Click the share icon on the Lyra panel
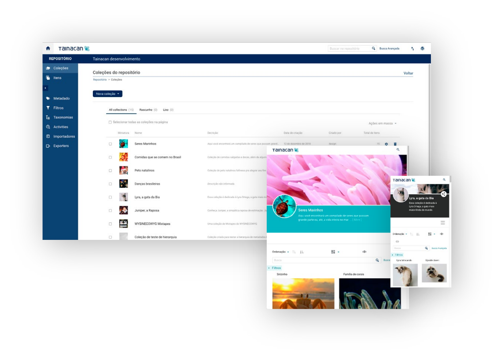 click(x=444, y=194)
